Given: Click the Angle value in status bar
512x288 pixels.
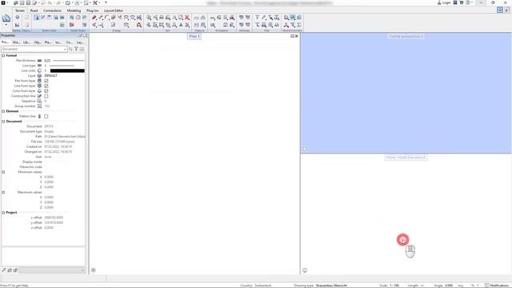Looking at the screenshot, I should pyautogui.click(x=448, y=286).
